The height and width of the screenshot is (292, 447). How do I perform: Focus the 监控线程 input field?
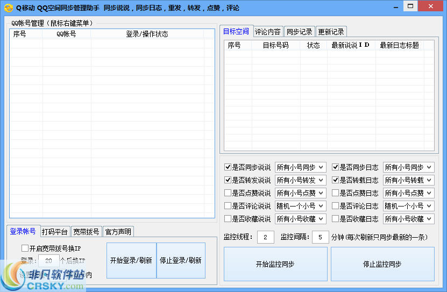(x=265, y=237)
